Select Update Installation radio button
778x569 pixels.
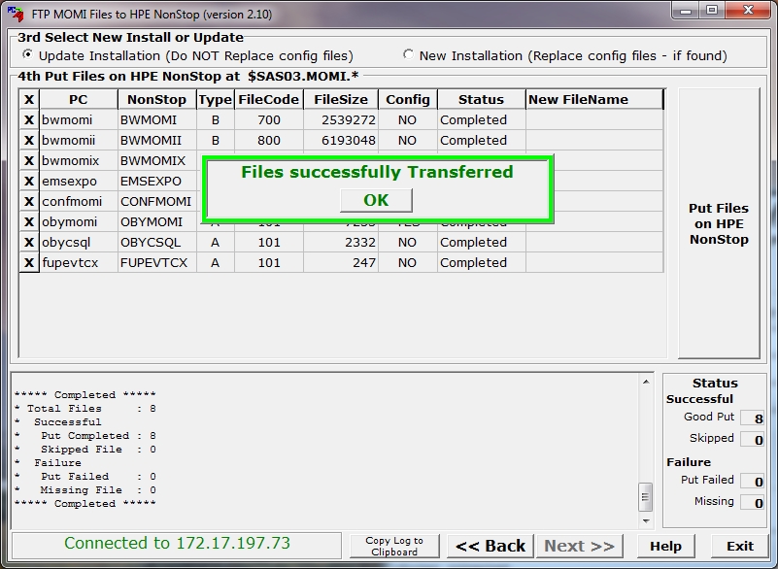coord(26,55)
